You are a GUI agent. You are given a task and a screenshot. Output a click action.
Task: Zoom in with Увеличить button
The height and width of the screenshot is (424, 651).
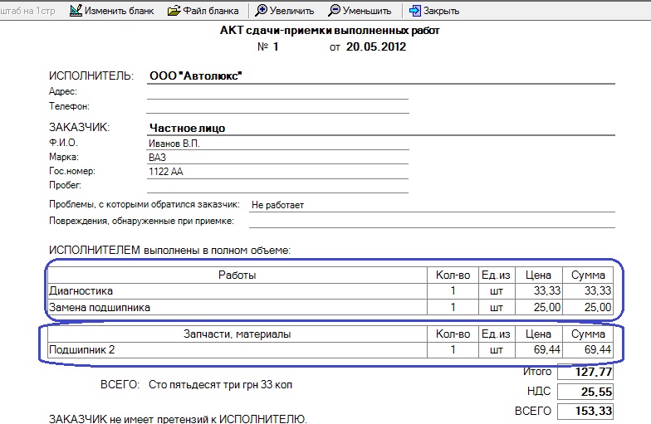click(285, 10)
